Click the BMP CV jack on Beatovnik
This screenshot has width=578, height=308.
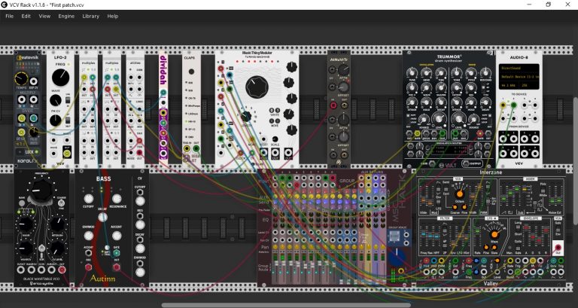pyautogui.click(x=33, y=81)
